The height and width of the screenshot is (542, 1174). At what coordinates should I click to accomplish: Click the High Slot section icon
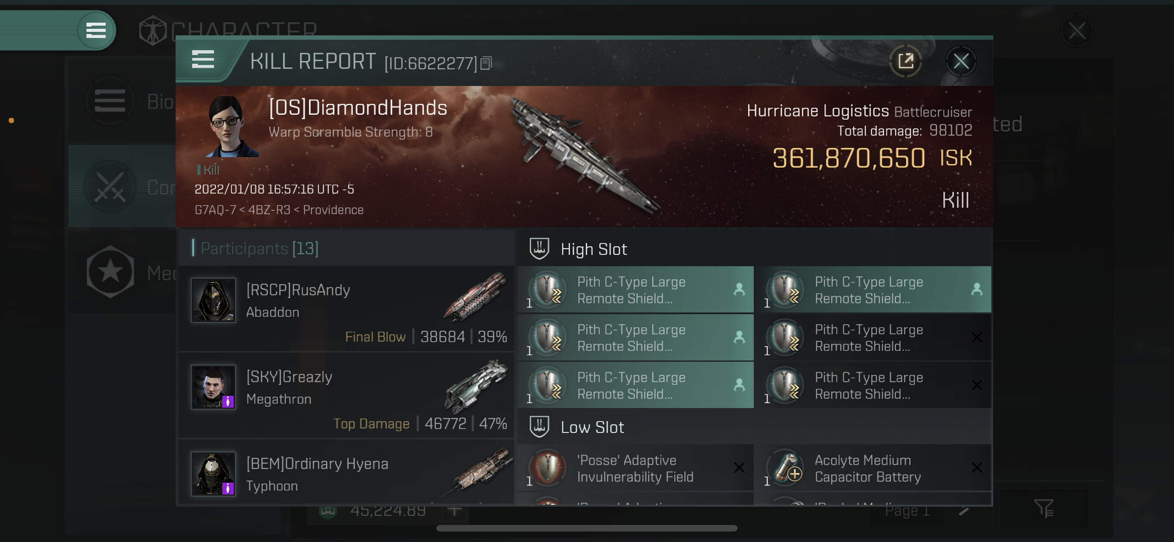tap(539, 249)
